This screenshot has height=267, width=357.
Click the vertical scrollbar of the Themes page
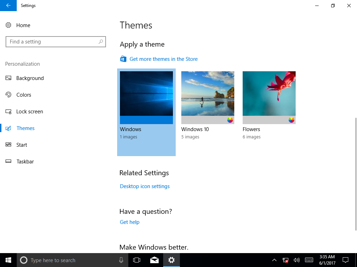(356, 174)
